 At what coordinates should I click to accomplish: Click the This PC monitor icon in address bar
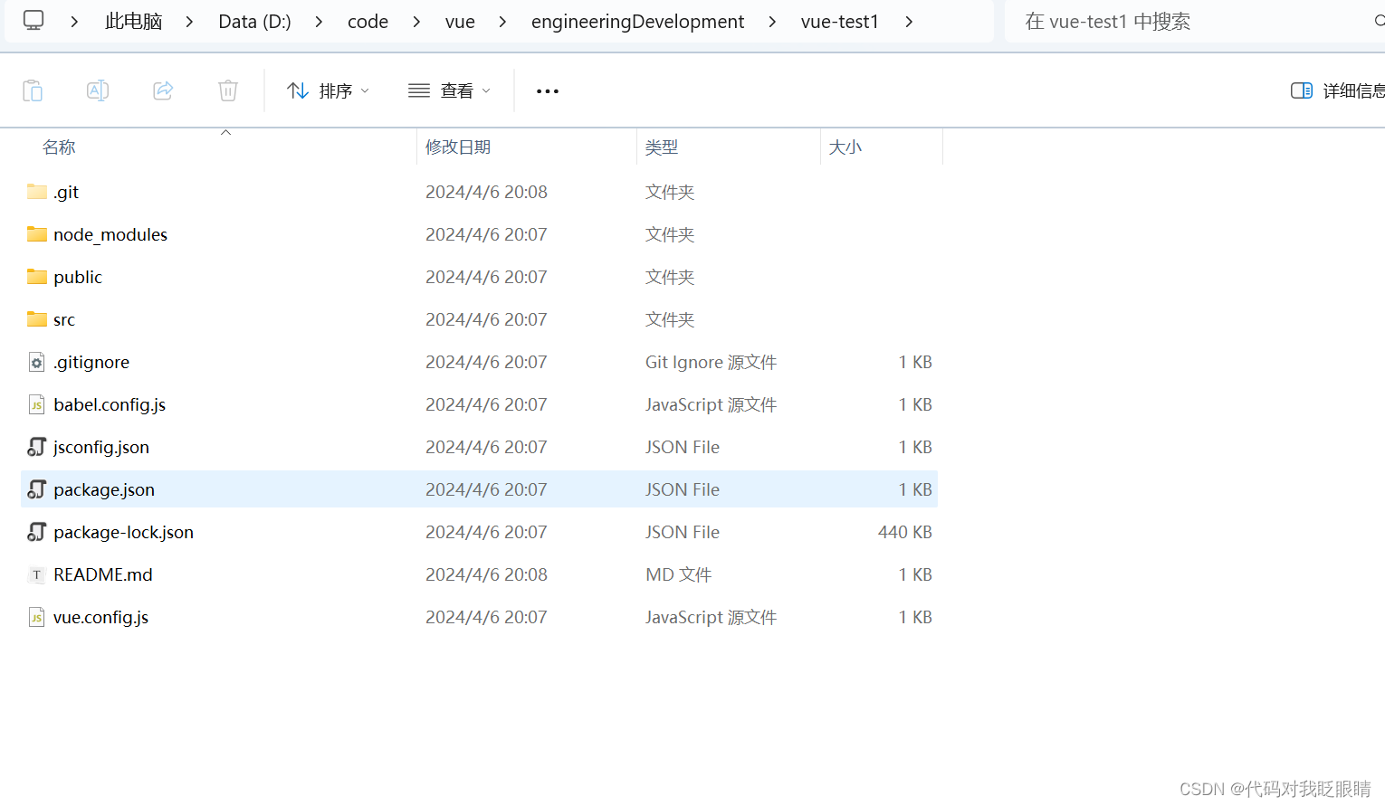tap(33, 20)
